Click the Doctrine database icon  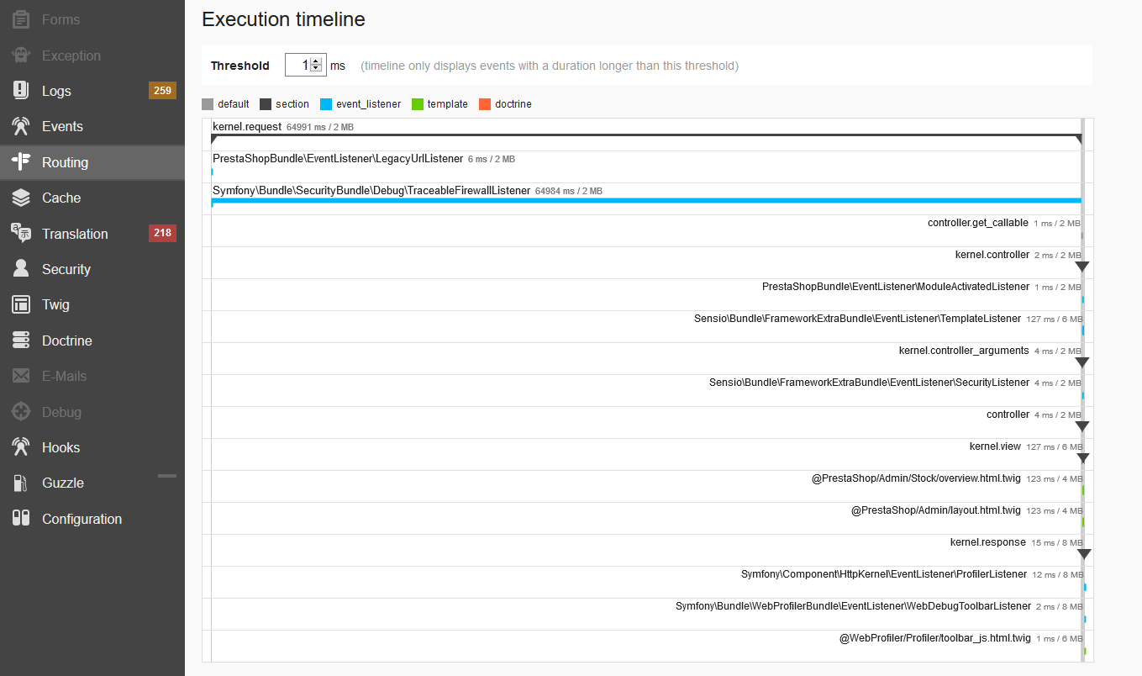(21, 341)
